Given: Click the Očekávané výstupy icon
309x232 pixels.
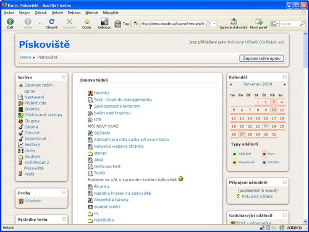Looking at the screenshot, I should coord(20,115).
